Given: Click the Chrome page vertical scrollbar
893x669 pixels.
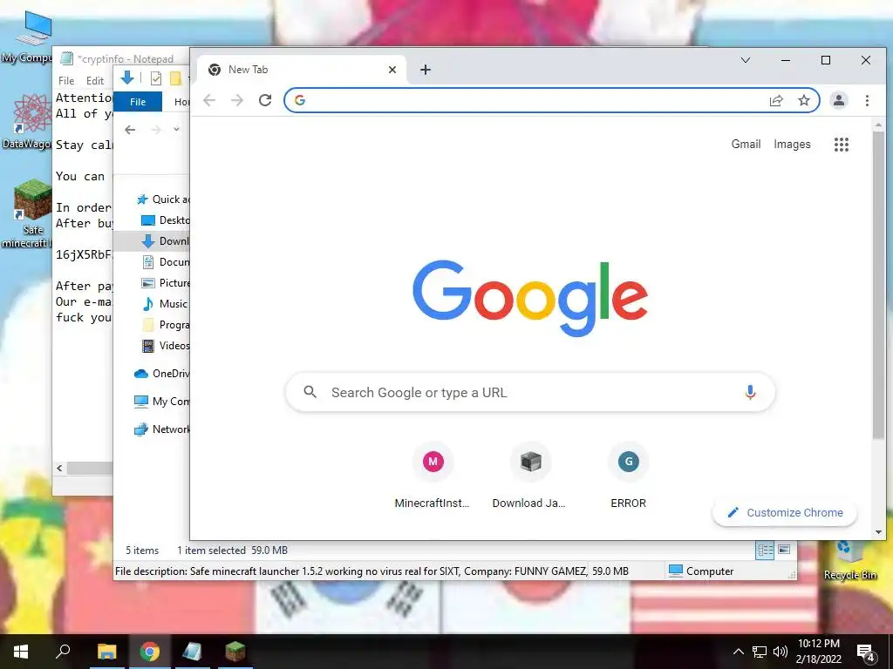Looking at the screenshot, I should tap(878, 285).
